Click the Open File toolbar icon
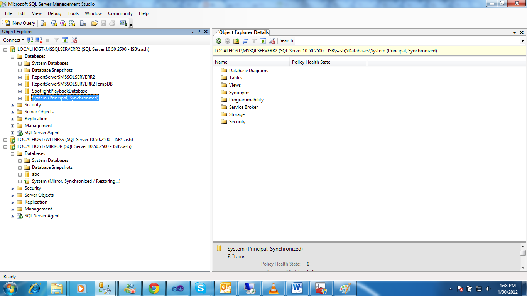527x296 pixels. (x=95, y=23)
